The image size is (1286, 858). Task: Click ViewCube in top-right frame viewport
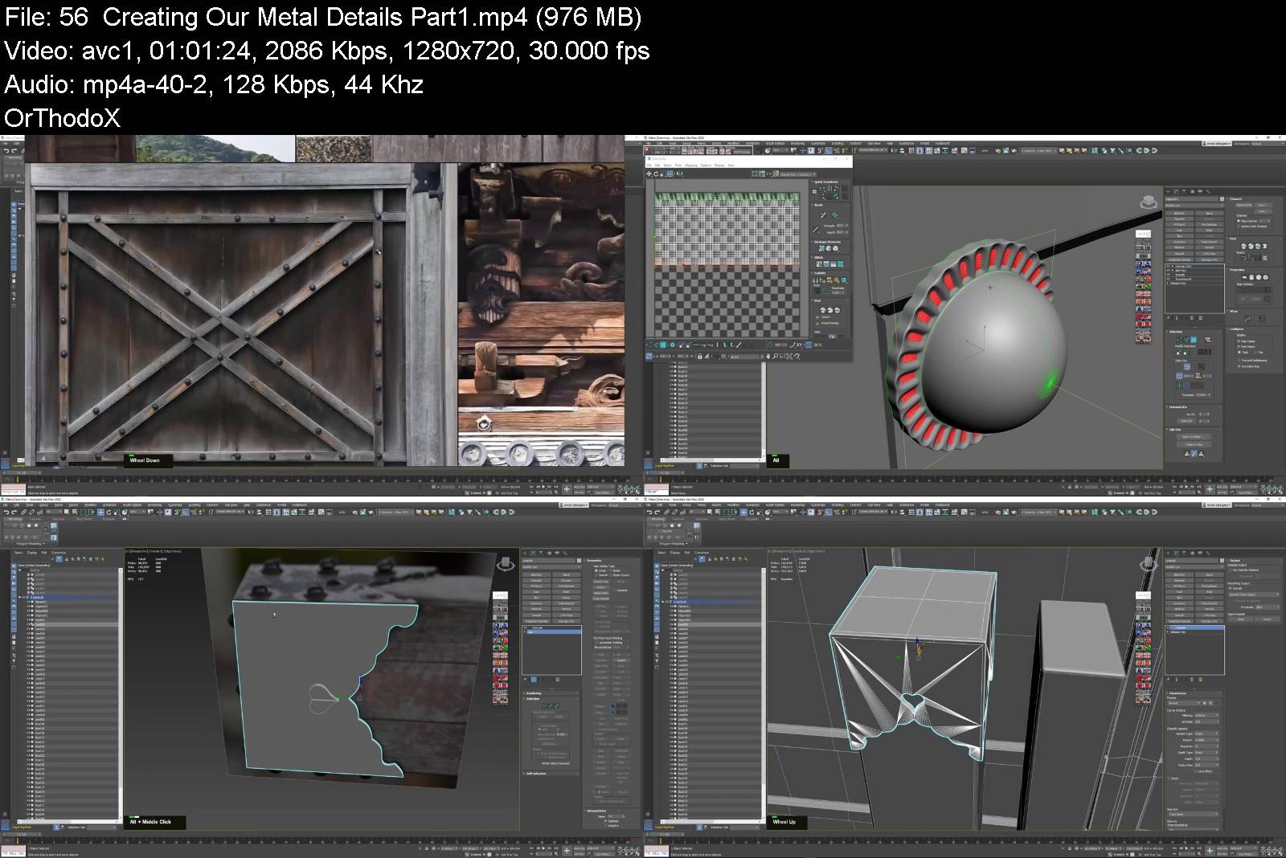1149,202
